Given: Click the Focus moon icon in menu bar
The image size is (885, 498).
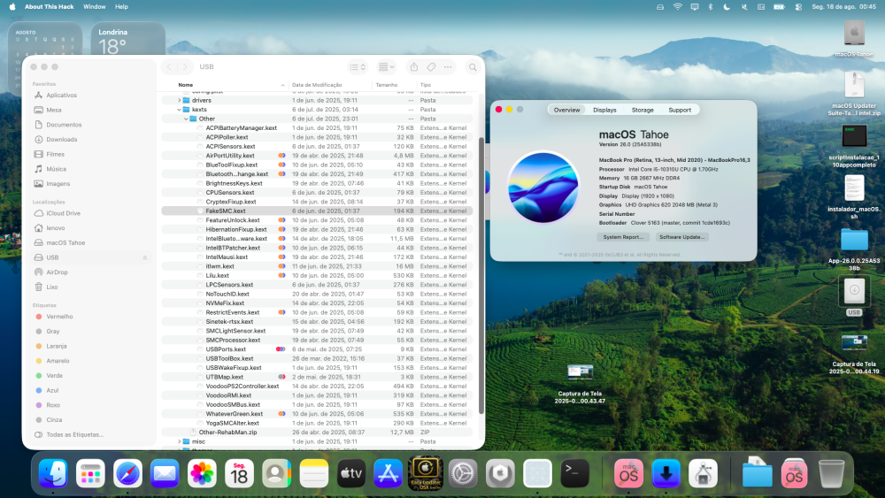Looking at the screenshot, I should pyautogui.click(x=727, y=7).
